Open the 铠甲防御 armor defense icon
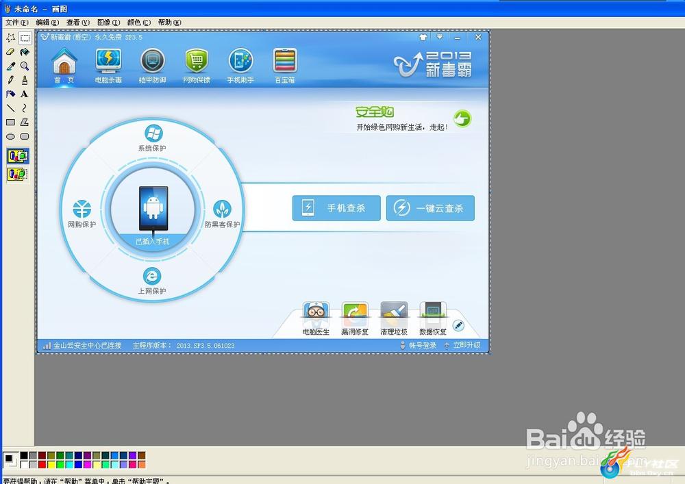 click(x=153, y=61)
